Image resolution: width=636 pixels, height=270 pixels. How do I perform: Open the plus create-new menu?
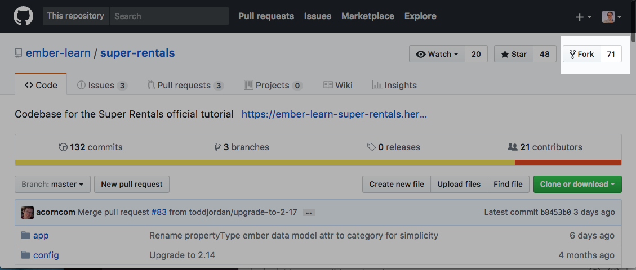click(584, 17)
